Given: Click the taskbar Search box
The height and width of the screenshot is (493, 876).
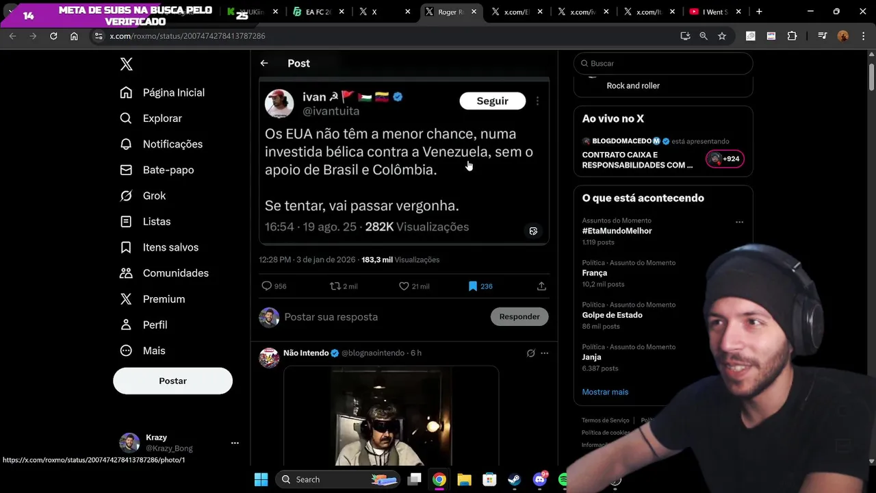Looking at the screenshot, I should click(x=339, y=479).
